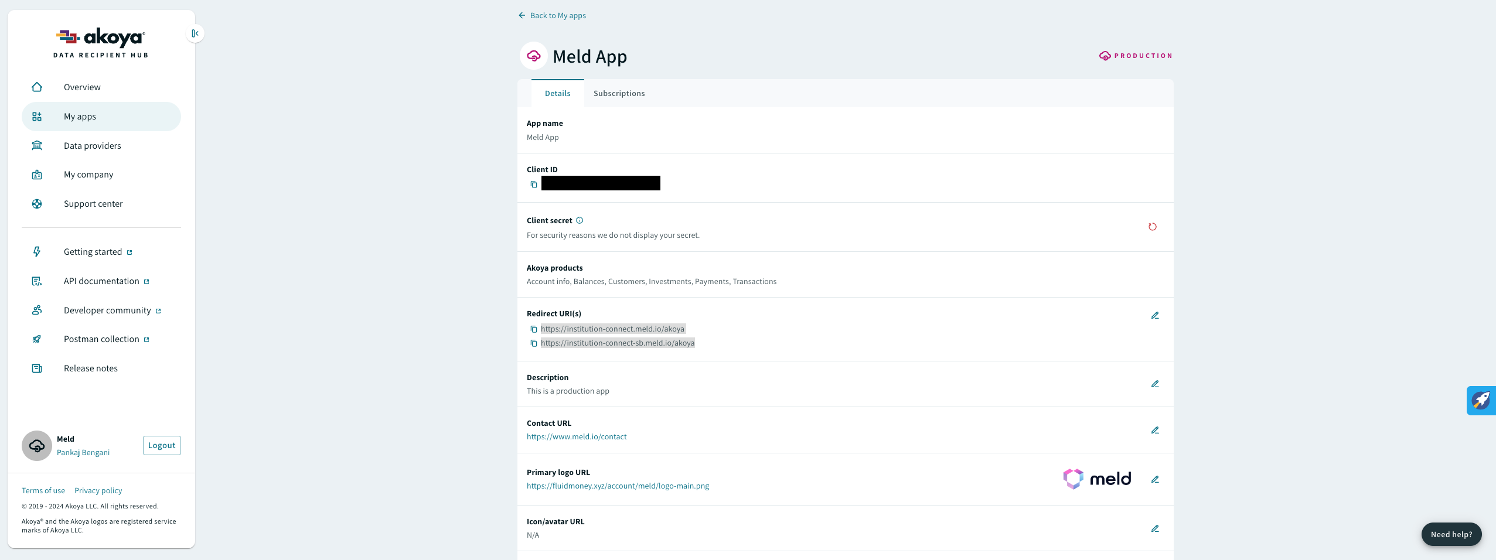View Release notes
This screenshot has height=560, width=1496.
tap(91, 368)
